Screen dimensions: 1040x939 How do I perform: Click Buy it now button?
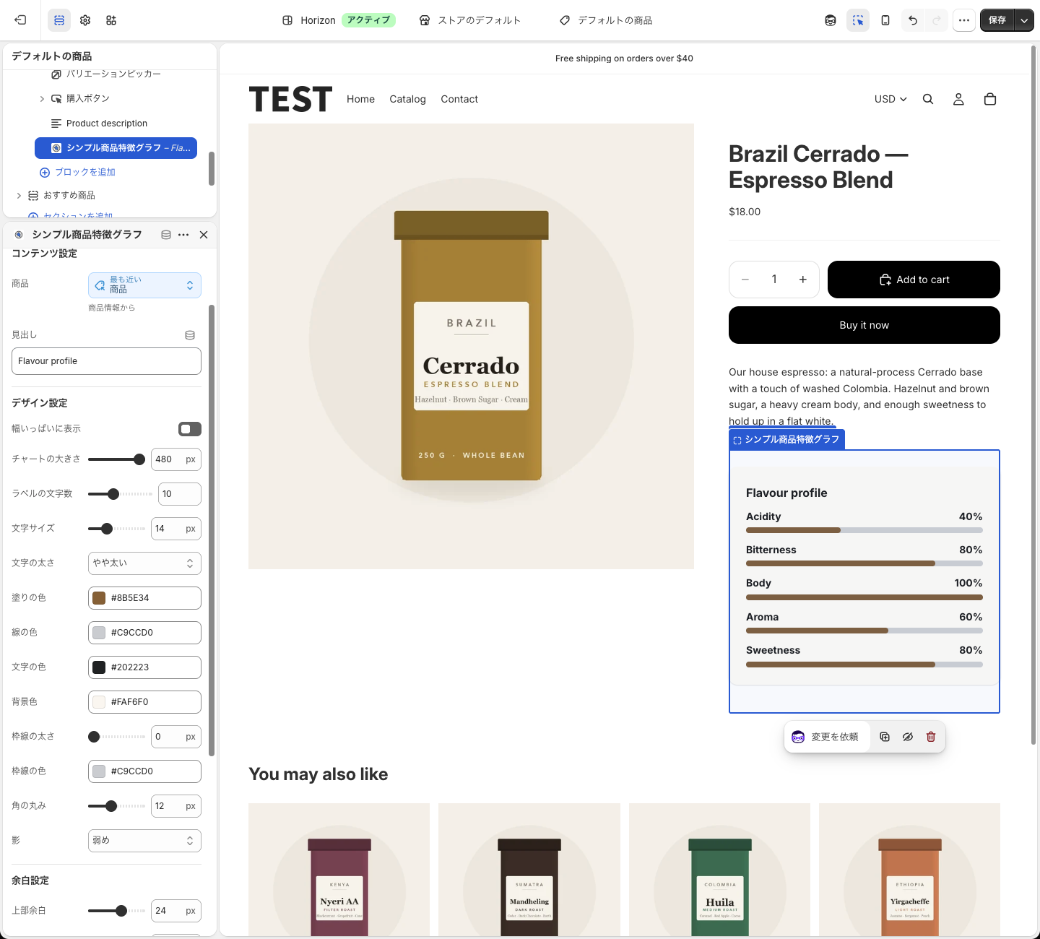(x=864, y=325)
